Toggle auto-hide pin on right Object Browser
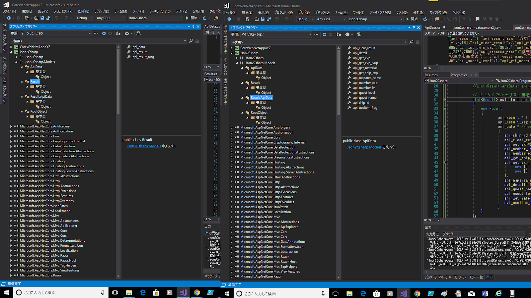531x298 pixels. pyautogui.click(x=414, y=27)
